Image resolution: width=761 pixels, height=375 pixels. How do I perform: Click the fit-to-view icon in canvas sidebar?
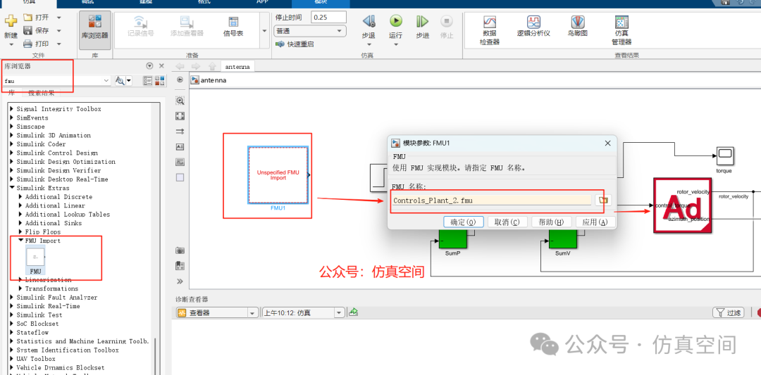click(180, 116)
